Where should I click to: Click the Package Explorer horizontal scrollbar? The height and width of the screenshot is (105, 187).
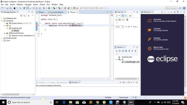pyautogui.click(x=11, y=94)
